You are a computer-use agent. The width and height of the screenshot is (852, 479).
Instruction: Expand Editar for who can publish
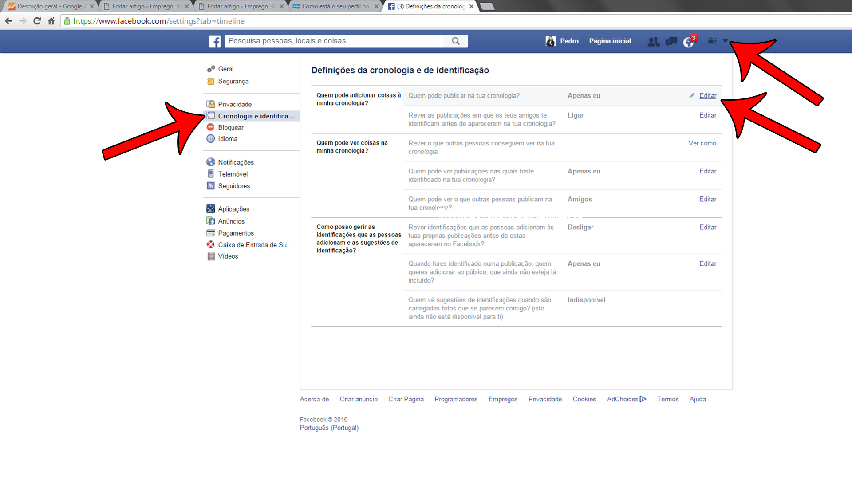tap(707, 95)
